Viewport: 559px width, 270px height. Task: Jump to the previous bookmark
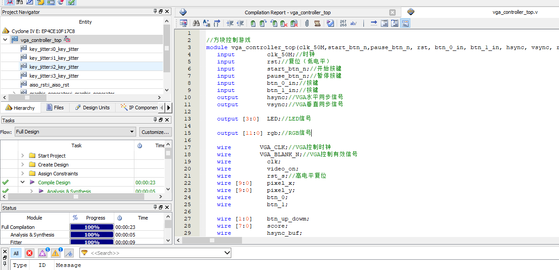pos(274,23)
